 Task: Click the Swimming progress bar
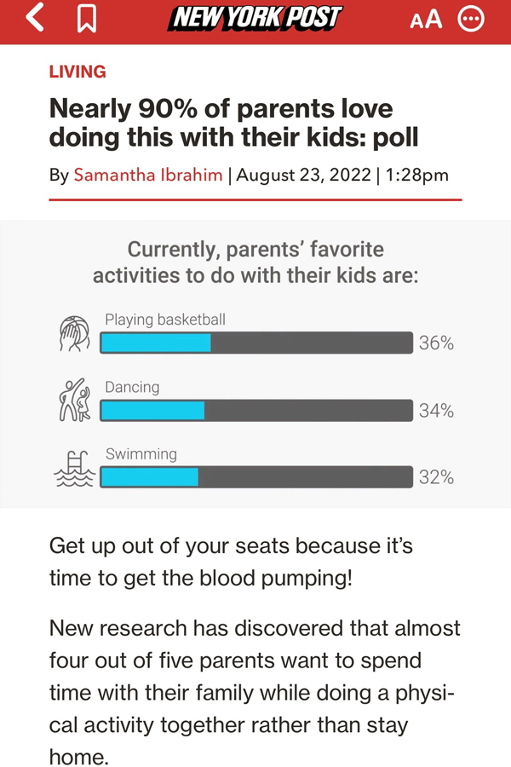click(x=255, y=477)
